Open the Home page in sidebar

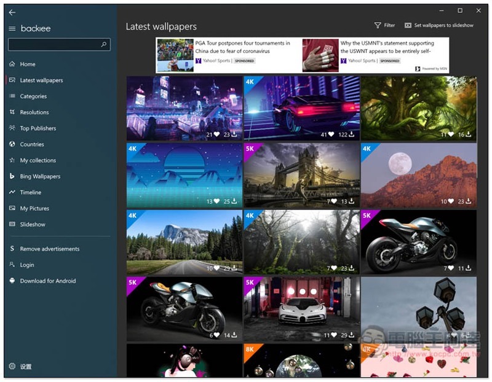tap(27, 64)
